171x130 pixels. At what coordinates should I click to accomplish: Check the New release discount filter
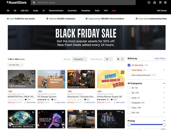coord(129,75)
